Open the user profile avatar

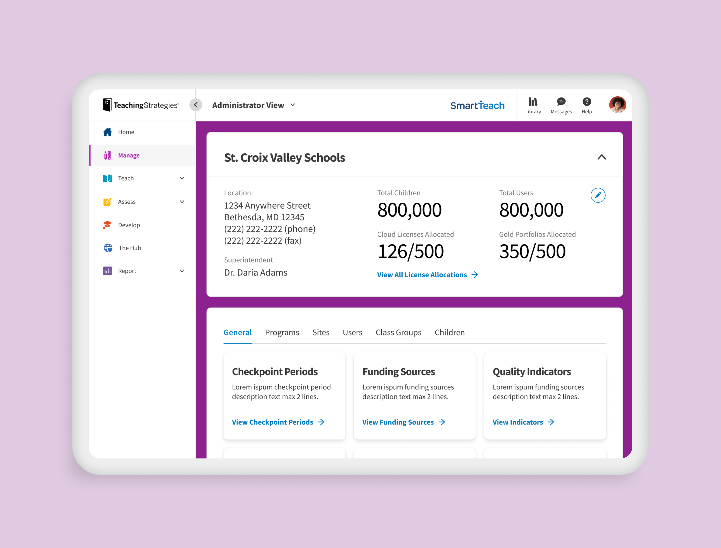tap(617, 105)
